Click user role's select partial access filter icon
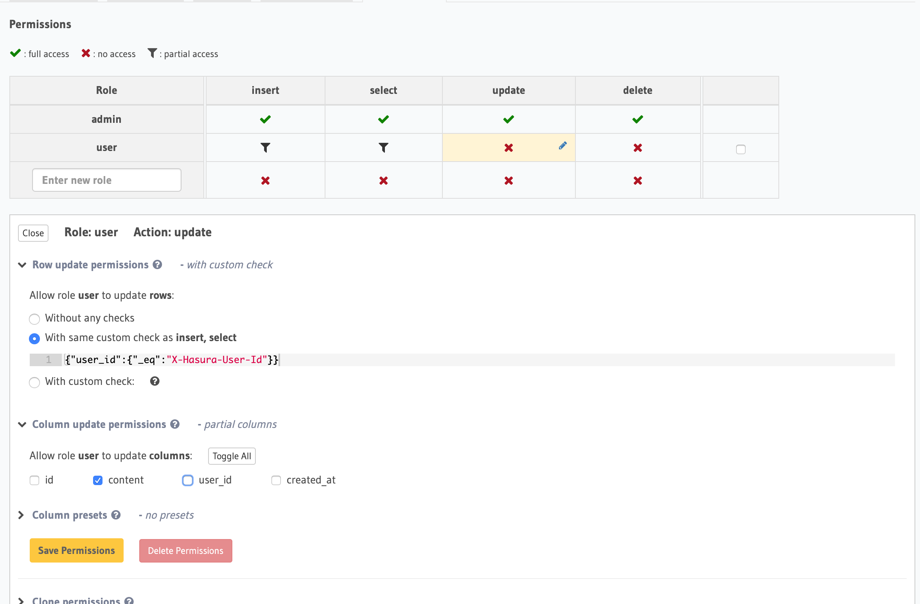 pos(383,147)
